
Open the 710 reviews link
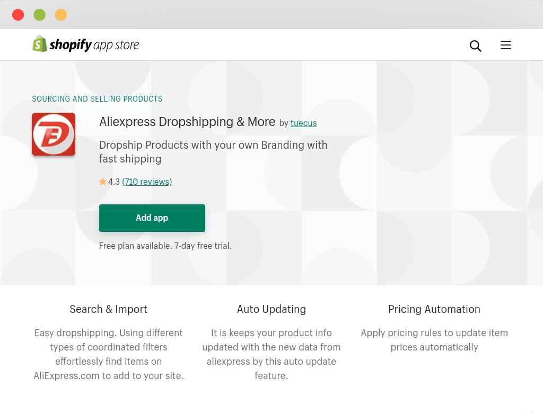[x=147, y=182]
